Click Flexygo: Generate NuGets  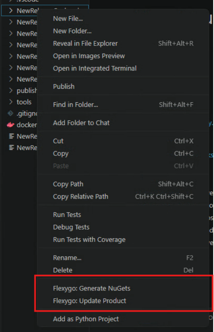click(92, 288)
